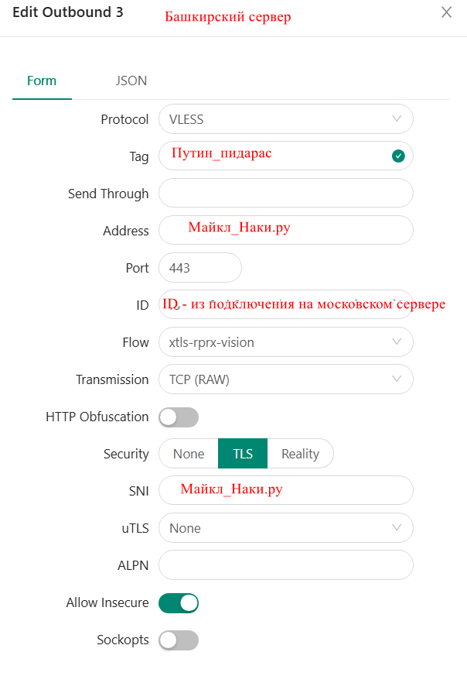
Task: Click the green check icon in Tag
Action: [x=398, y=156]
